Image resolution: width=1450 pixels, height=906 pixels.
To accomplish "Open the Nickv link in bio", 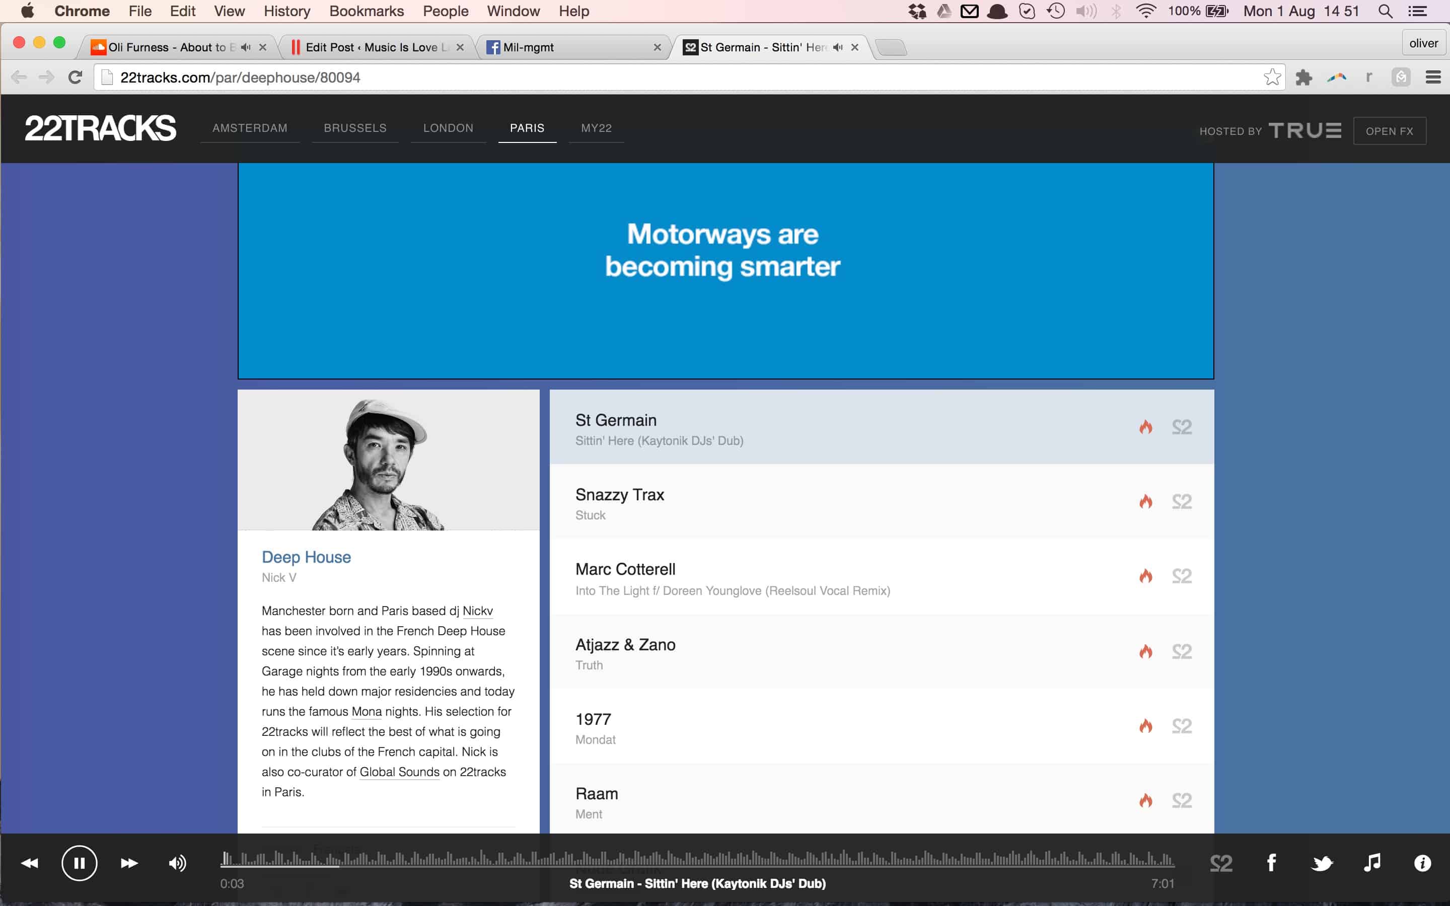I will point(477,611).
